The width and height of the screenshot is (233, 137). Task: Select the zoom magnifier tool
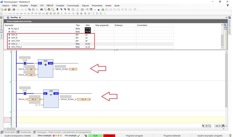pyautogui.click(x=210, y=126)
